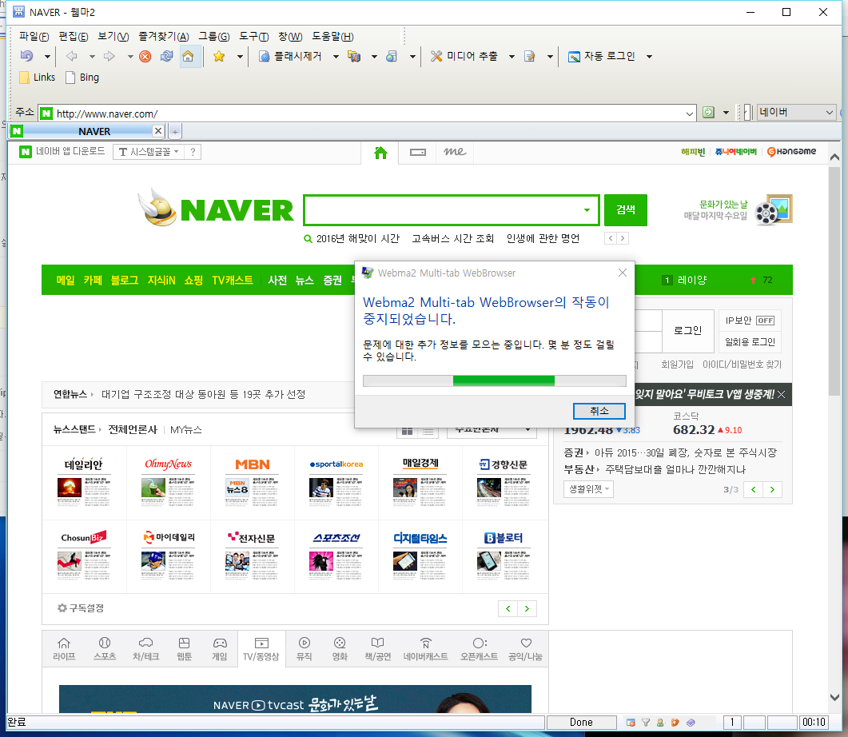Click the Undo closed tab icon
This screenshot has width=848, height=737.
27,56
